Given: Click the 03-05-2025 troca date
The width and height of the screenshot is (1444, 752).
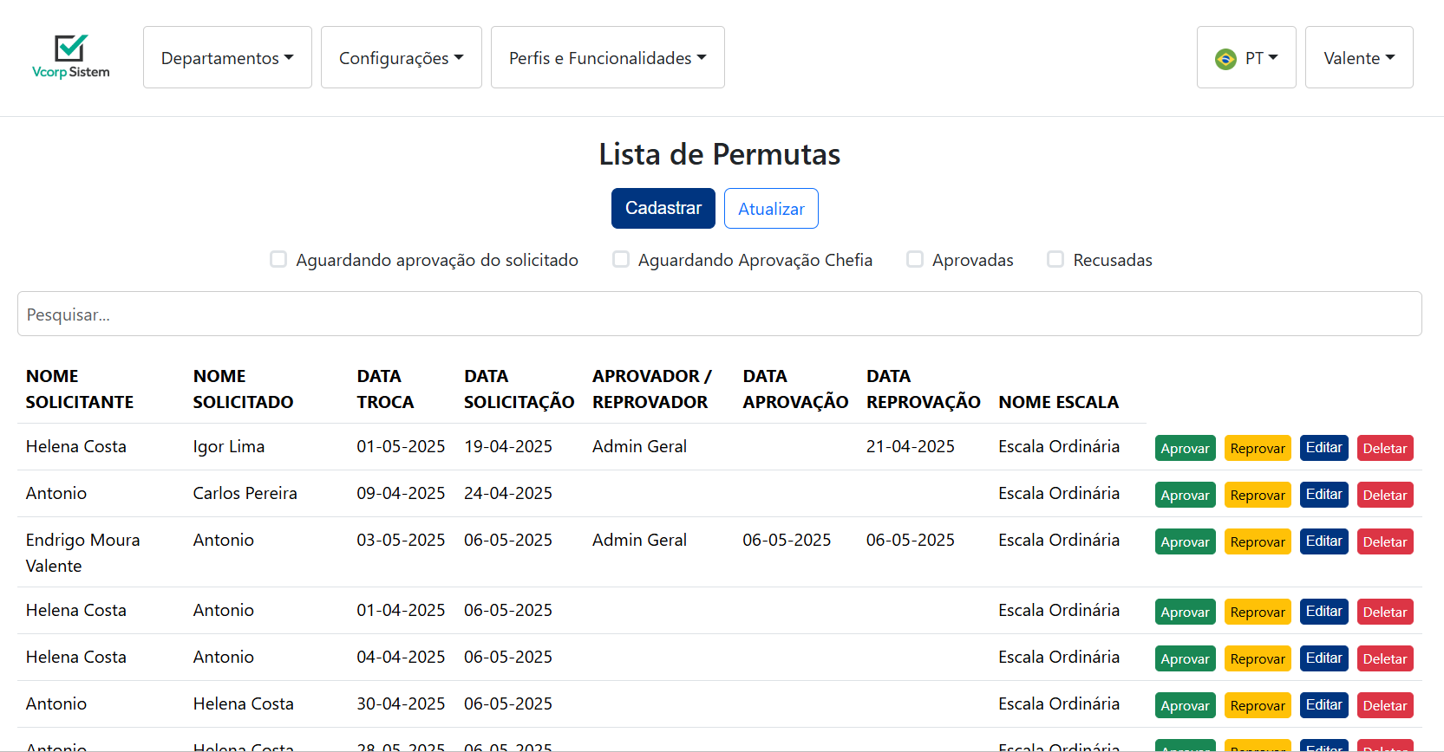Looking at the screenshot, I should click(x=401, y=540).
